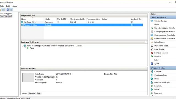176x99 pixels.
Task: Switch to the Memória tab
Action: pyautogui.click(x=32, y=93)
